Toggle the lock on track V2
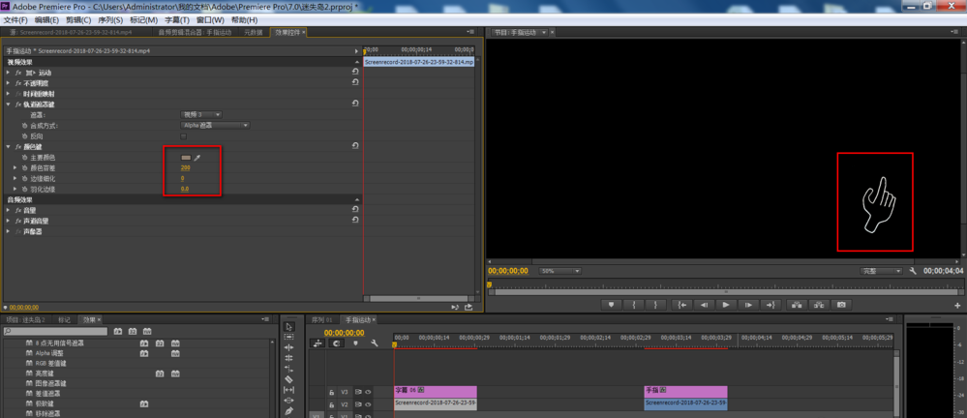967x418 pixels. [x=331, y=404]
